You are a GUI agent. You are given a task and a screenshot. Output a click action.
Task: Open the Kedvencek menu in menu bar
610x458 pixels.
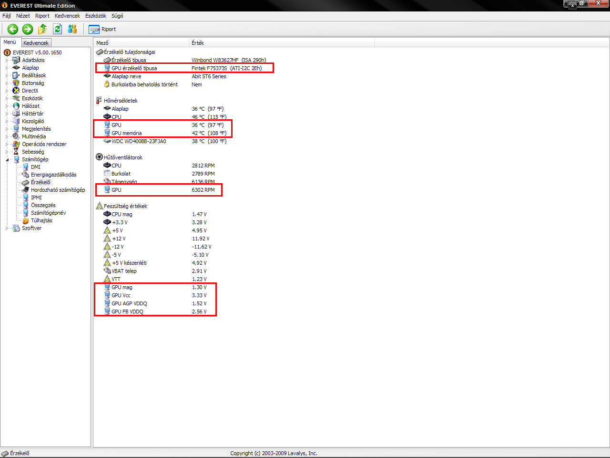67,16
